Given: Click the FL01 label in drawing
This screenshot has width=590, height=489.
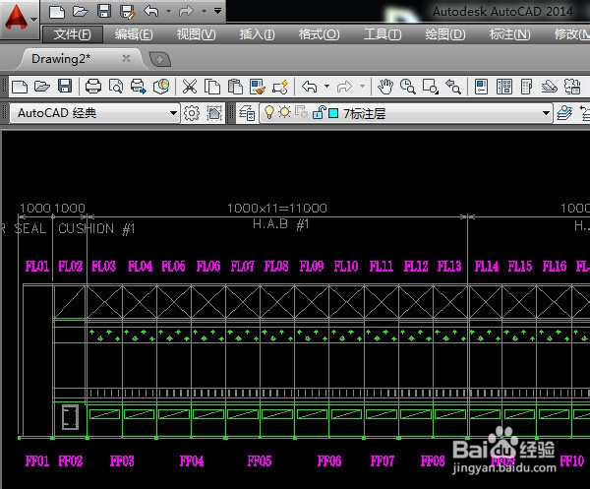Looking at the screenshot, I should click(37, 266).
